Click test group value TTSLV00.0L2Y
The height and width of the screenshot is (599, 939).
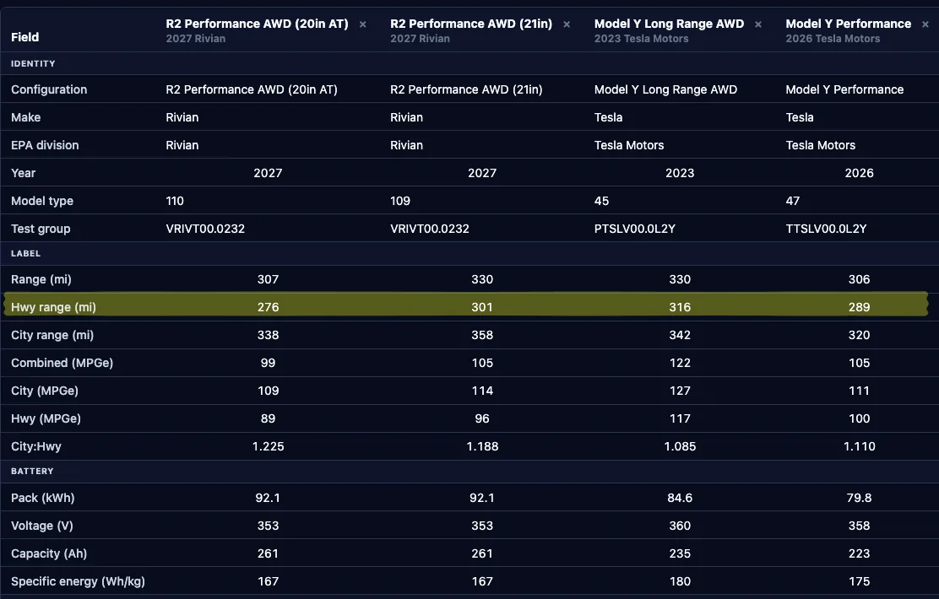tap(826, 229)
